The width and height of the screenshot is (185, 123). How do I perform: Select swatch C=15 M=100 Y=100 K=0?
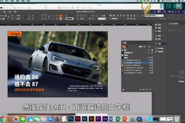[138, 68]
